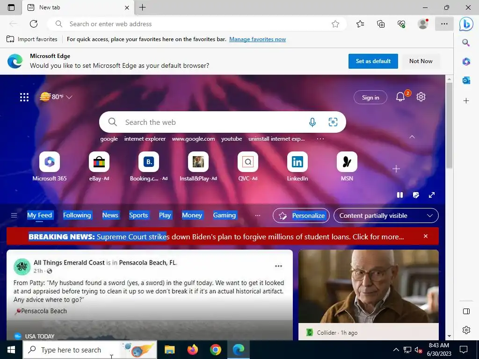The image size is (479, 359).
Task: Open sidebar settings gear
Action: (x=466, y=330)
